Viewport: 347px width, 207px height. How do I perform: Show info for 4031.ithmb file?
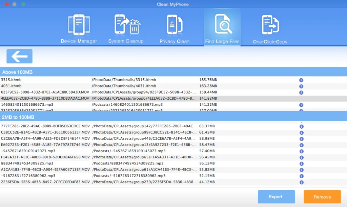pyautogui.click(x=301, y=86)
